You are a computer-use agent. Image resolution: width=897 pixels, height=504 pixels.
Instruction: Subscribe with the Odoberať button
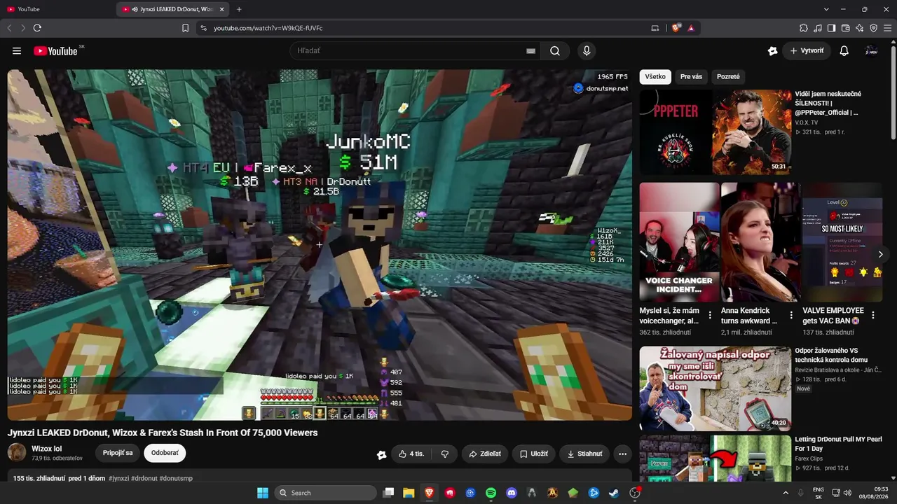click(x=165, y=453)
